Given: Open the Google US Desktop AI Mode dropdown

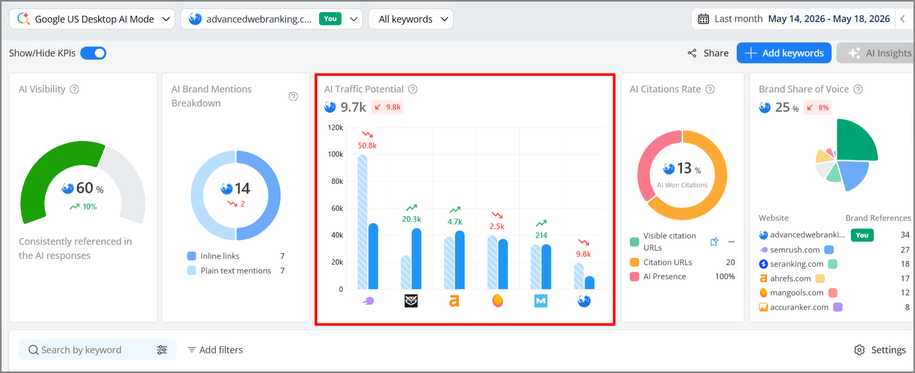Looking at the screenshot, I should (x=92, y=19).
